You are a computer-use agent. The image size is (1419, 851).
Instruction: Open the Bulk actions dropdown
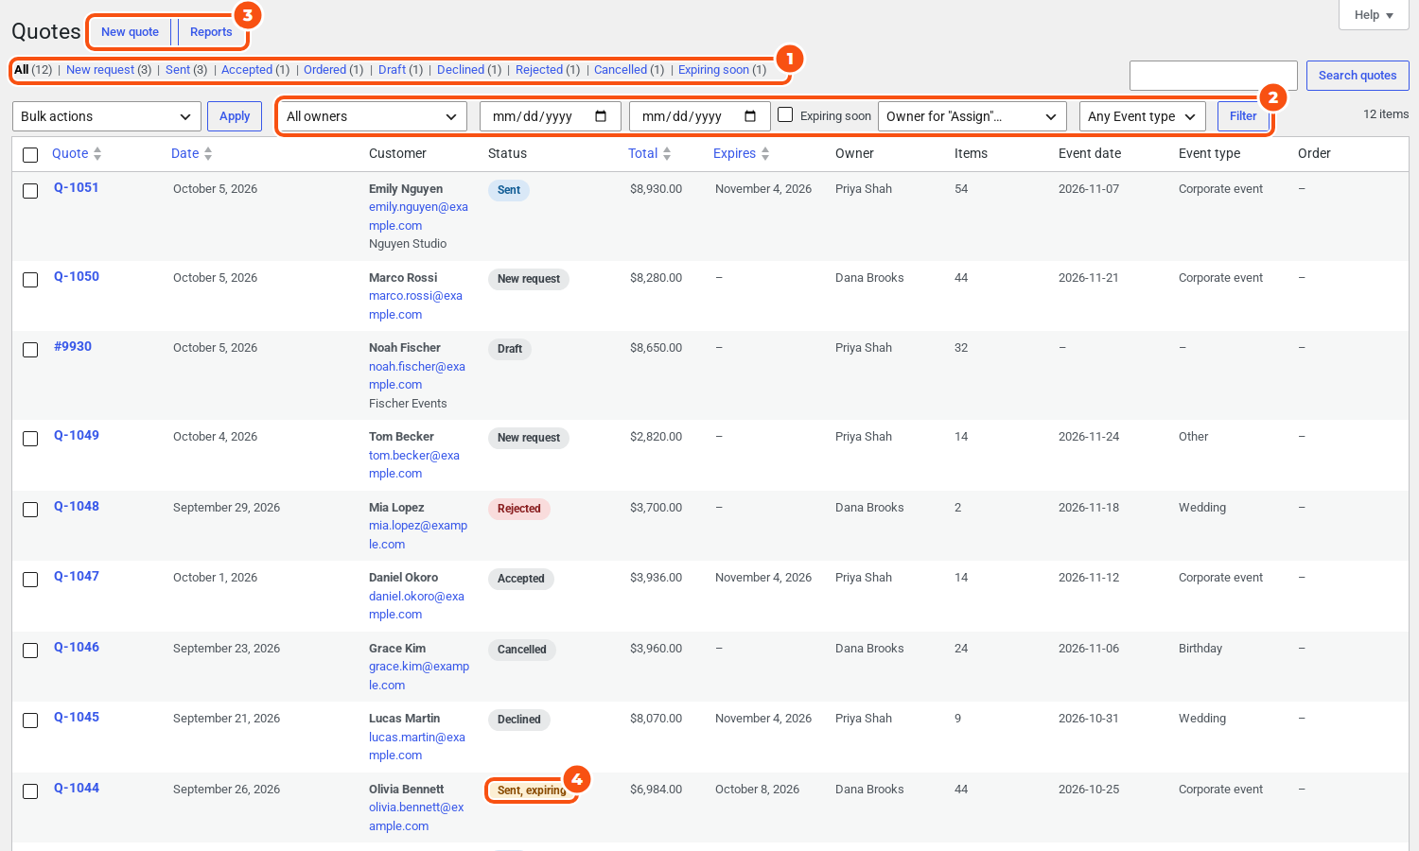106,116
